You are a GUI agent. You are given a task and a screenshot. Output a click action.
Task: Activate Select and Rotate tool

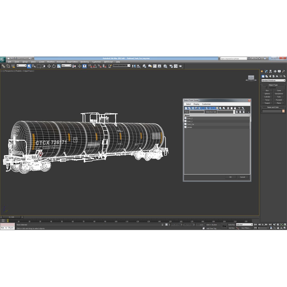point(54,66)
